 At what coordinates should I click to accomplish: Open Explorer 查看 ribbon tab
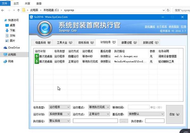pos(39,3)
